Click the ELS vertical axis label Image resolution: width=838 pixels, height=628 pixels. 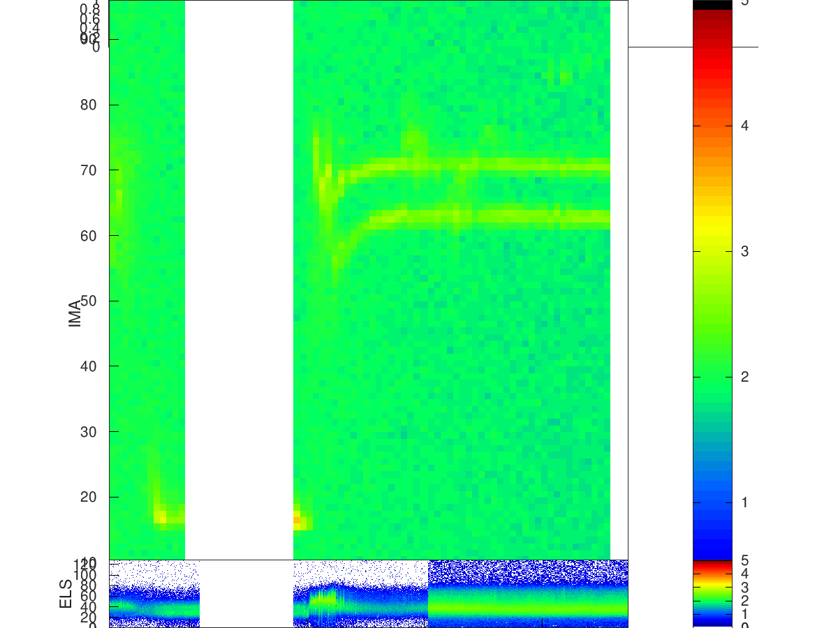tap(66, 593)
